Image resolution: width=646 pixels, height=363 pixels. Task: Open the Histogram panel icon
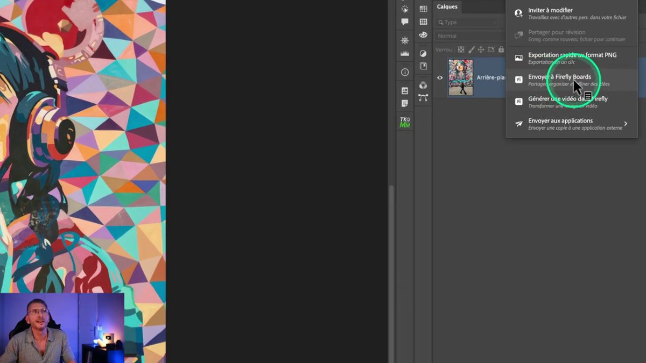coord(405,54)
